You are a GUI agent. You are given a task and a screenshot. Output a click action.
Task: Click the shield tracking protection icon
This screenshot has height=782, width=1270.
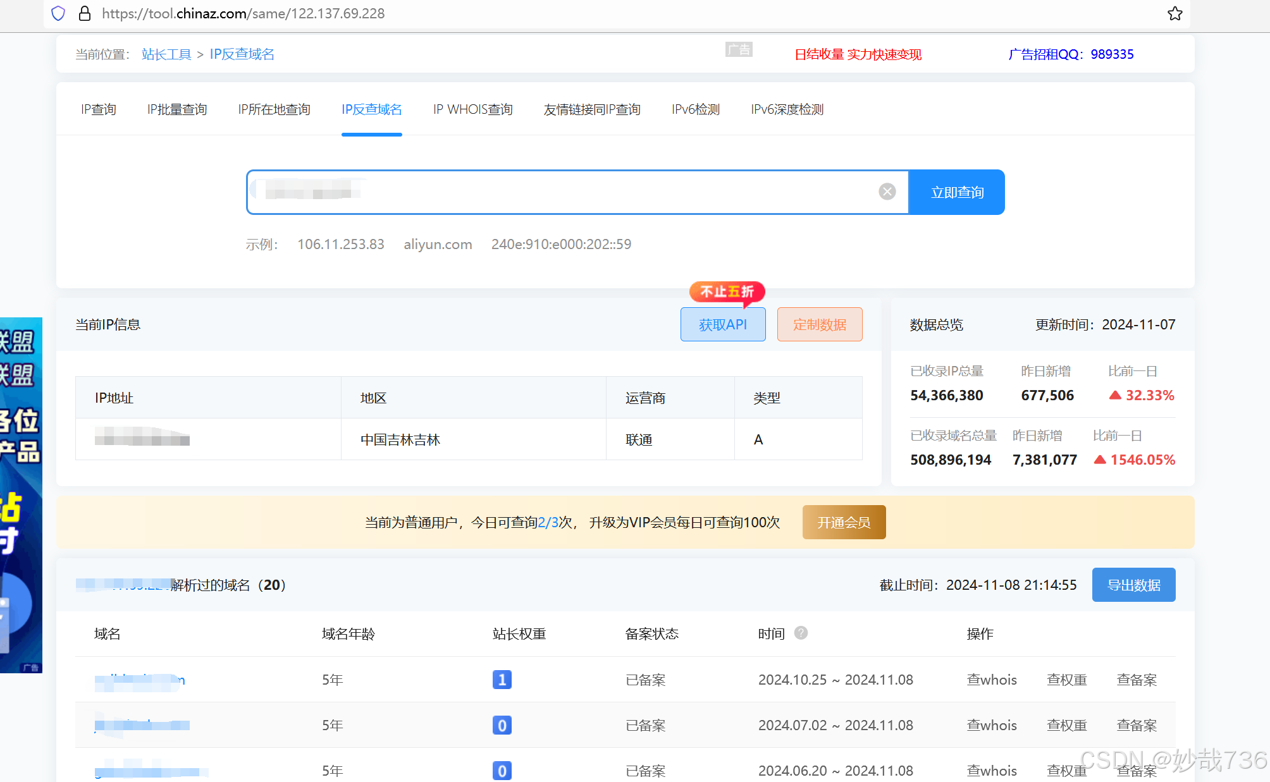(58, 13)
